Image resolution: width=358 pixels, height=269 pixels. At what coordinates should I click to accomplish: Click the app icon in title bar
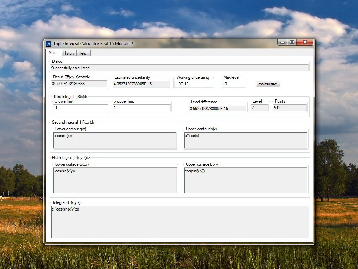[x=49, y=44]
